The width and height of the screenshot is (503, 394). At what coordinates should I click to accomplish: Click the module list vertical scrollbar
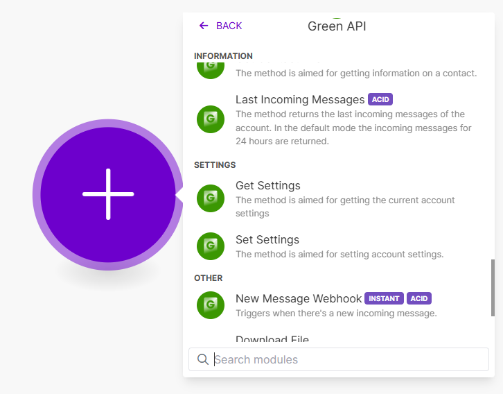(x=493, y=287)
